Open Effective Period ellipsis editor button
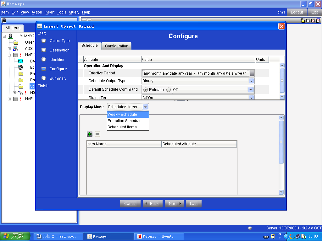Viewport: 322px width, 241px height. pos(252,73)
